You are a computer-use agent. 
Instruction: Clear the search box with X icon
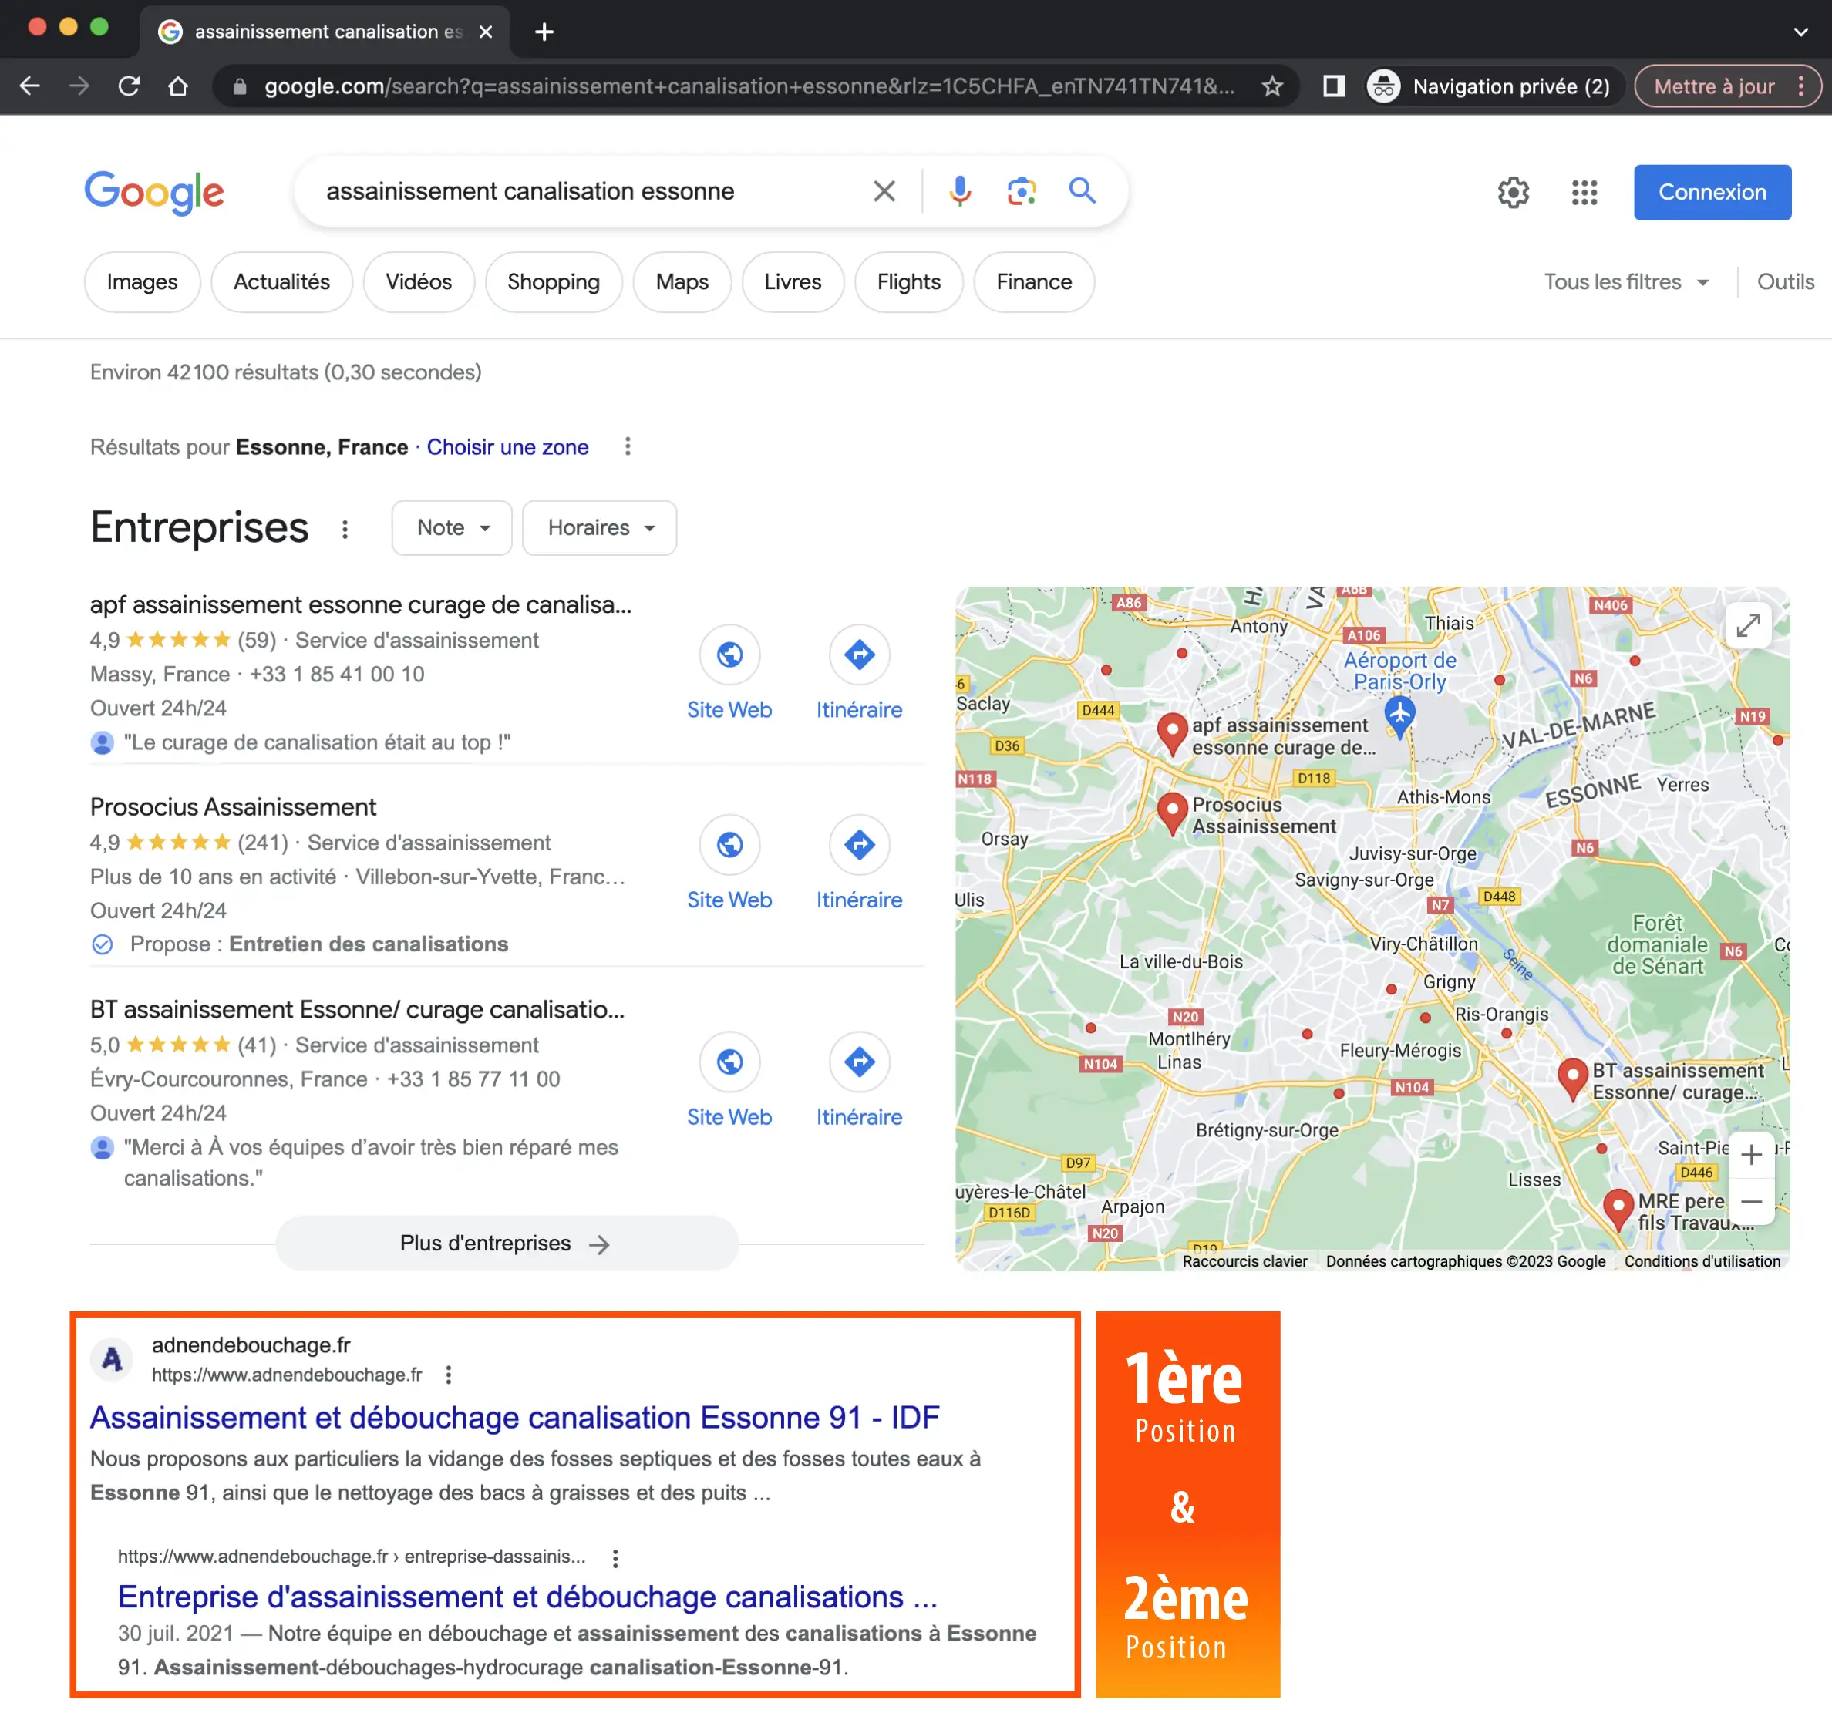pos(884,190)
